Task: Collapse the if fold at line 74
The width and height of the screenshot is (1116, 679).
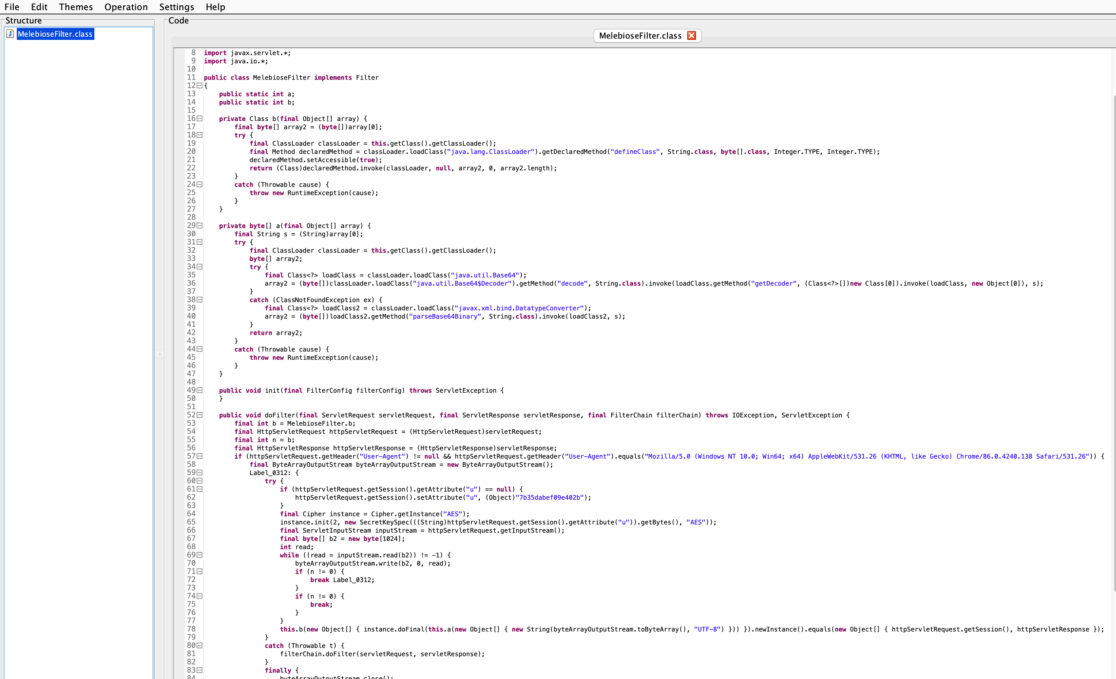Action: point(199,596)
